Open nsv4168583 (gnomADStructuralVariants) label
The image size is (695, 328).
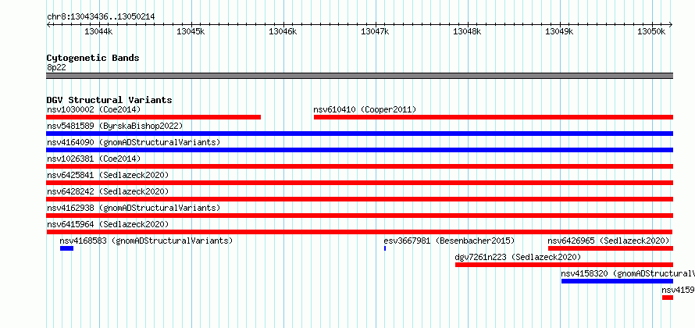point(146,241)
